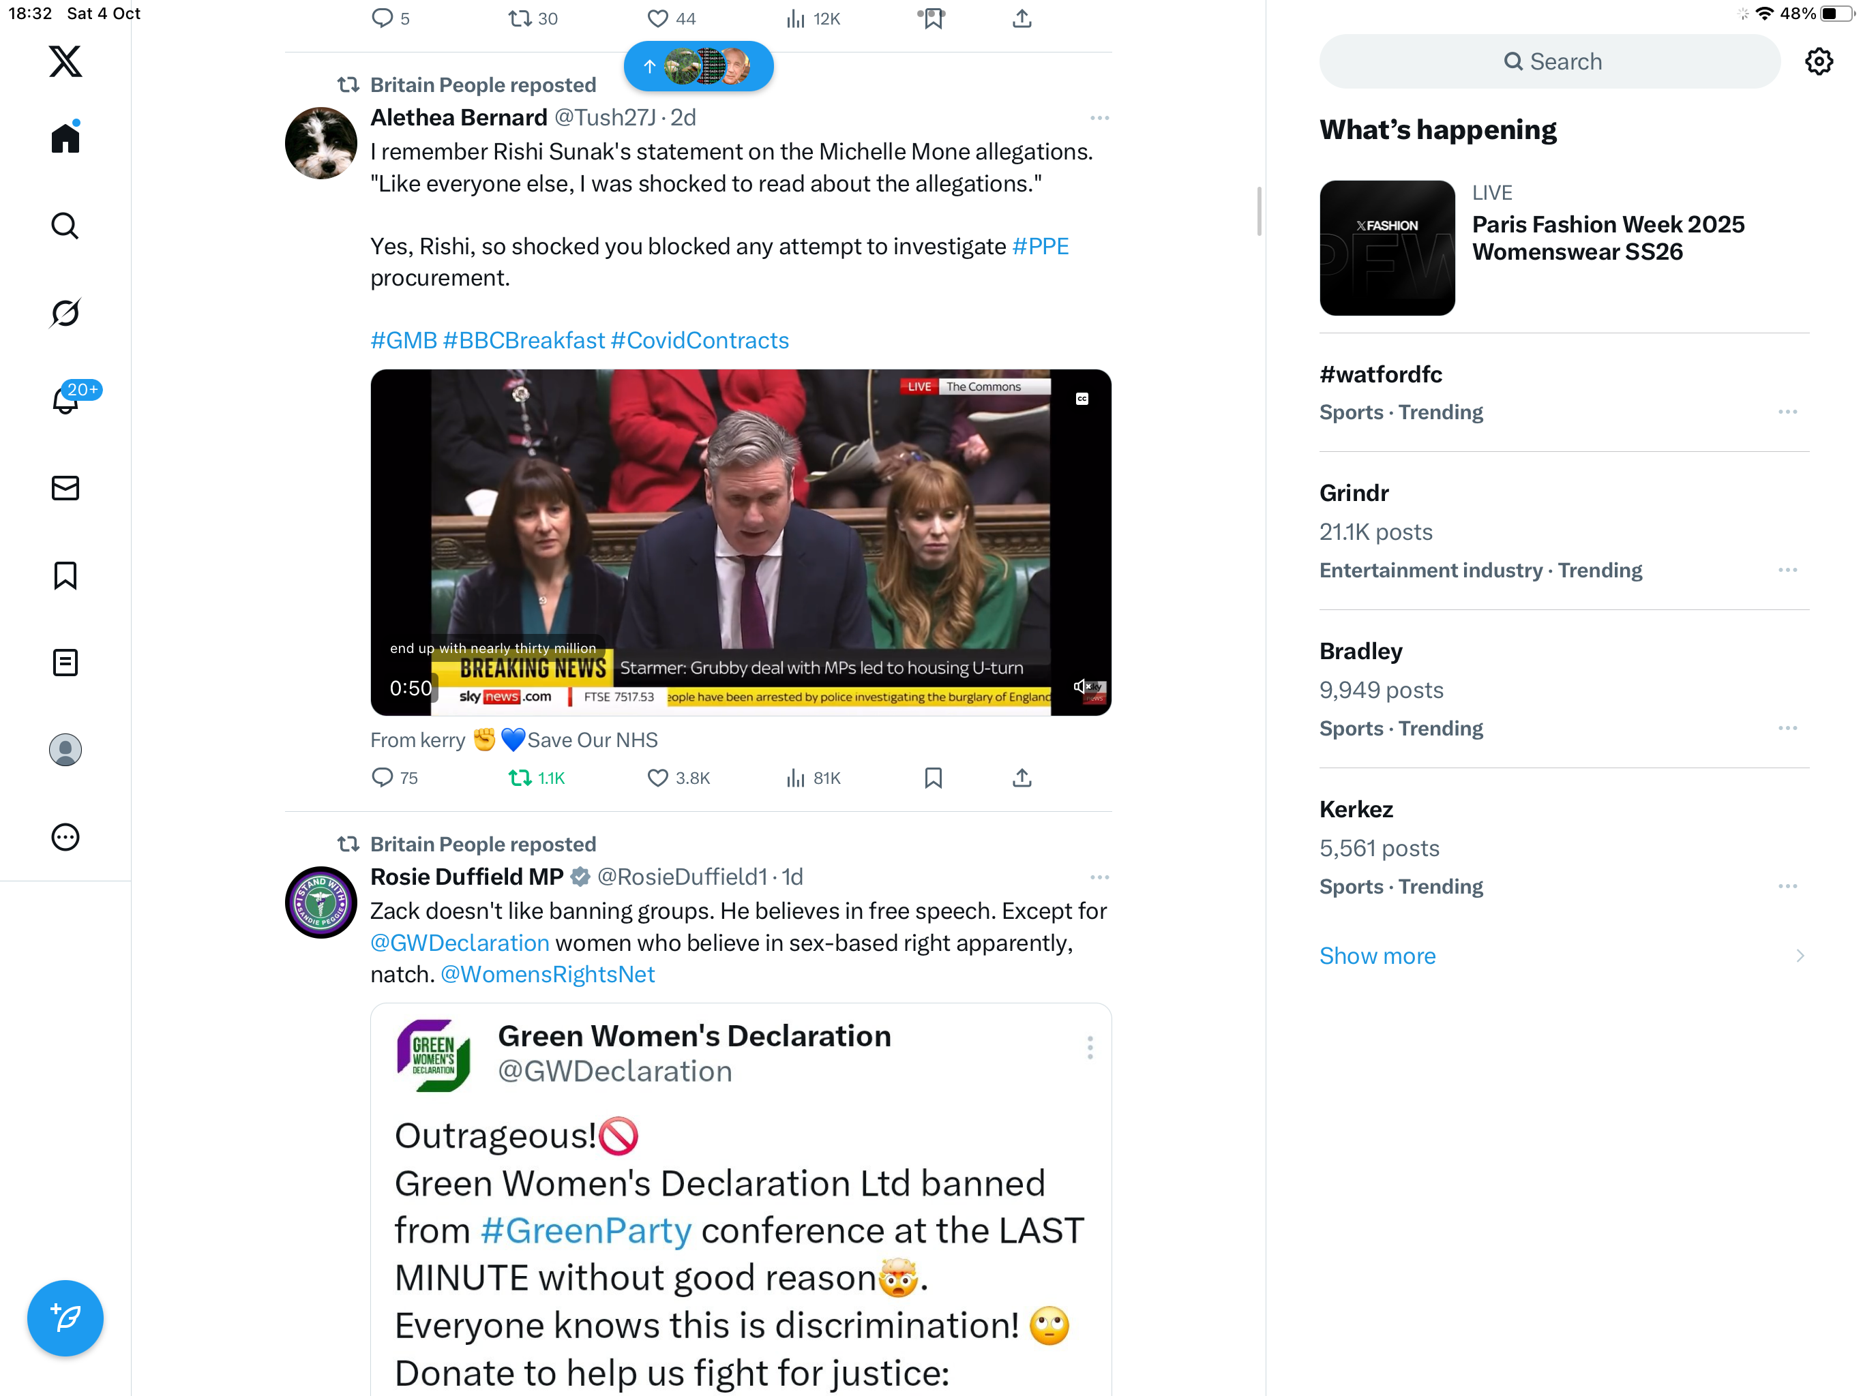Open the #watfordfc trending topic
The width and height of the screenshot is (1863, 1396).
1382,375
